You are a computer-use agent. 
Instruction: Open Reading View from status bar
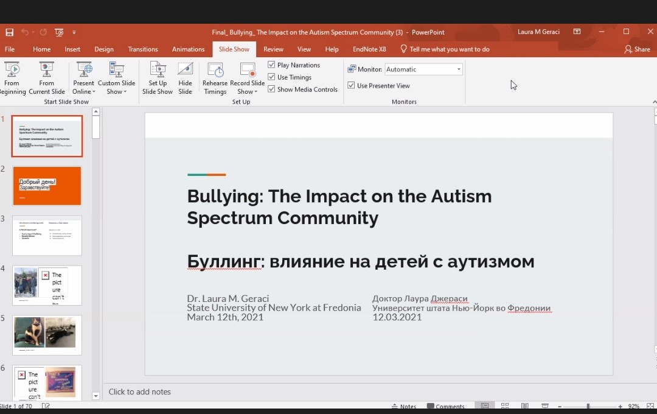pyautogui.click(x=523, y=406)
